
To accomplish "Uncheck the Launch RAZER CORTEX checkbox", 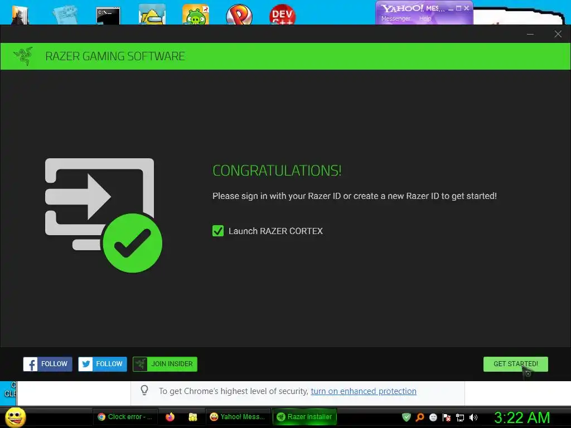I will (x=218, y=231).
